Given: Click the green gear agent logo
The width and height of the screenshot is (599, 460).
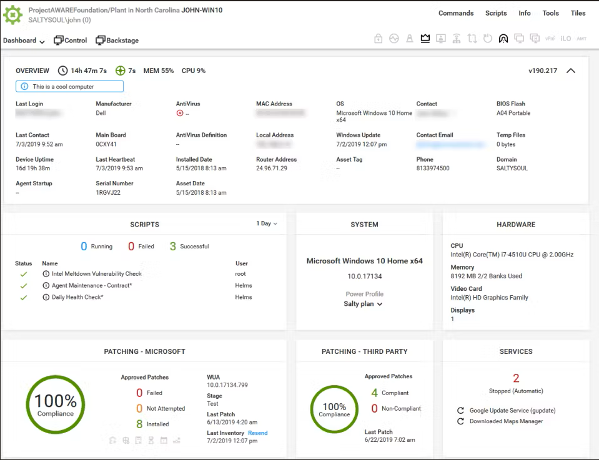Looking at the screenshot, I should (13, 15).
